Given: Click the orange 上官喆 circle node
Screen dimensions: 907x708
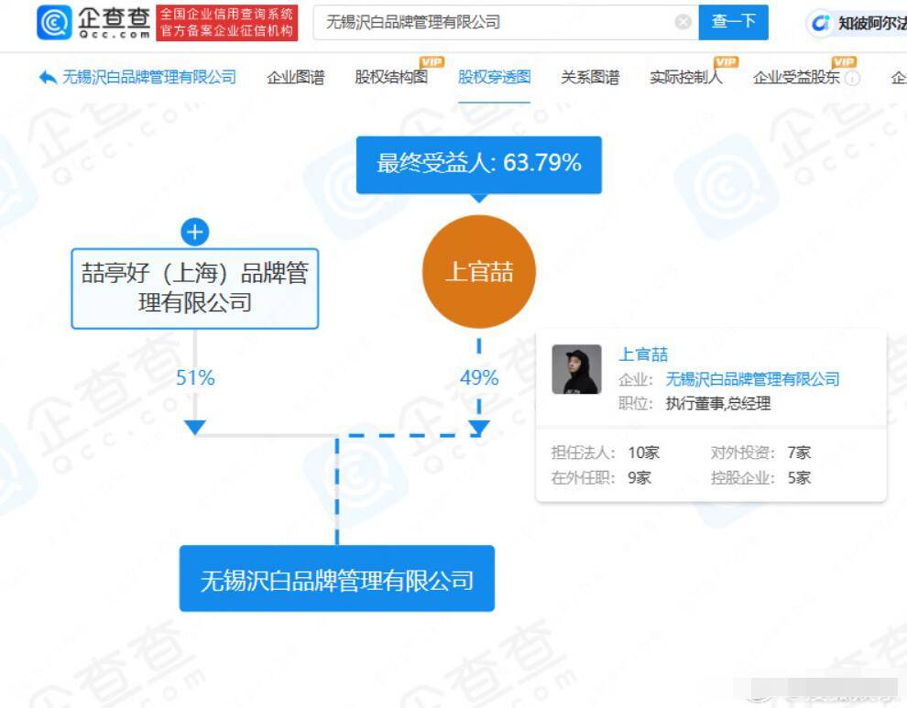Looking at the screenshot, I should point(479,272).
